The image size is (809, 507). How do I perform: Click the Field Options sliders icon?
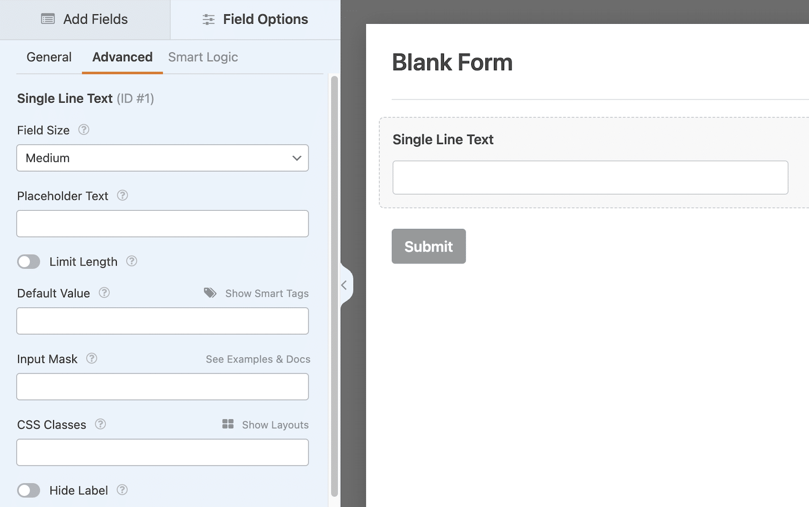208,19
